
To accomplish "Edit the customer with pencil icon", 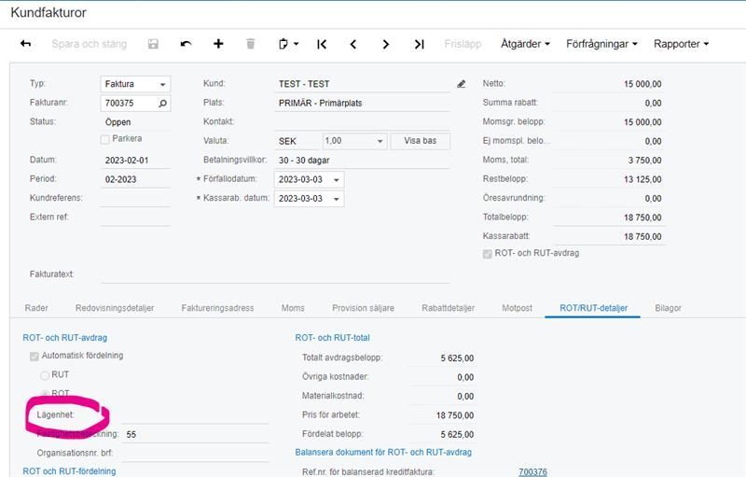I will click(461, 84).
